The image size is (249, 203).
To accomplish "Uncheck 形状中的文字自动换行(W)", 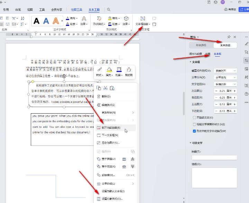I will point(194,131).
